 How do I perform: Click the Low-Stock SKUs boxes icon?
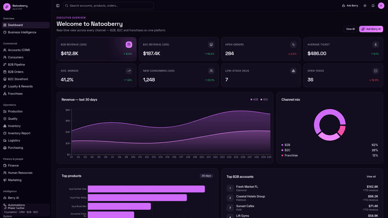click(293, 71)
